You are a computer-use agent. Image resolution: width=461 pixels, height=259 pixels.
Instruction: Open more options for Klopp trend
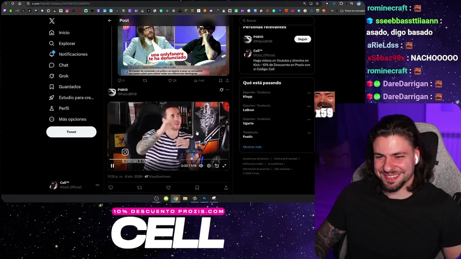coord(309,93)
